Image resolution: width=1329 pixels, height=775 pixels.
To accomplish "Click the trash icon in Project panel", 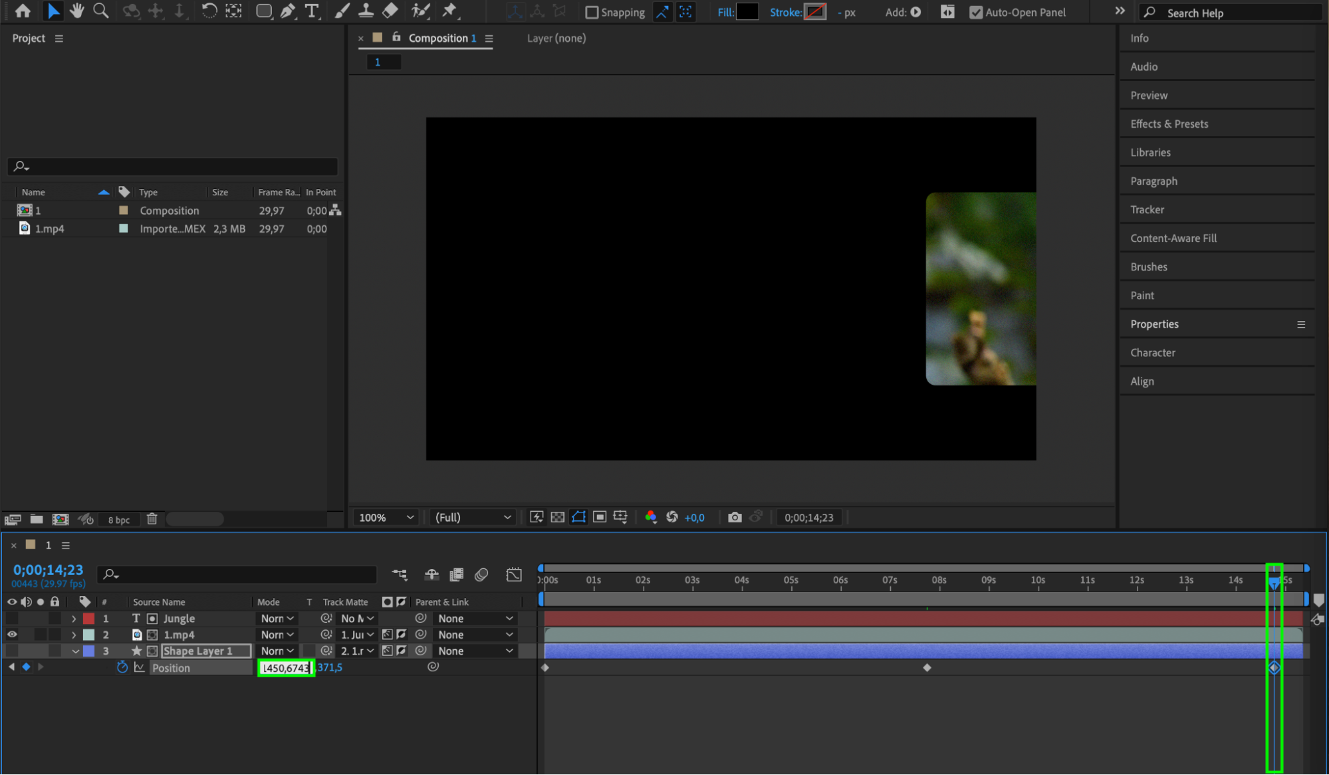I will 152,519.
